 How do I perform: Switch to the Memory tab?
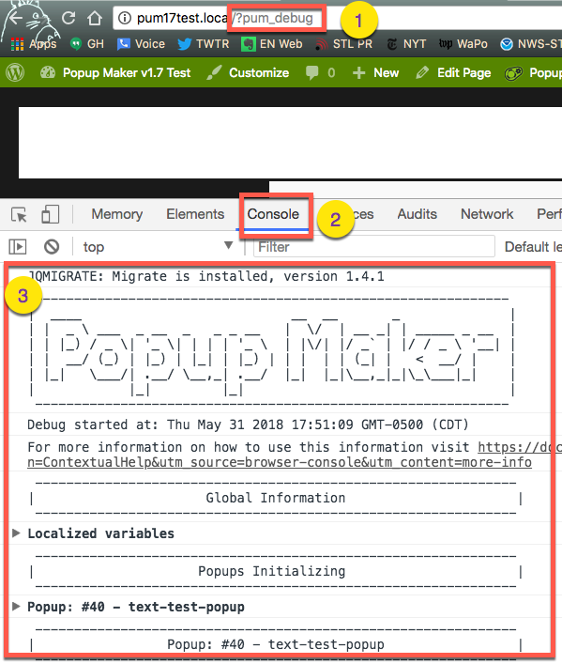tap(116, 214)
